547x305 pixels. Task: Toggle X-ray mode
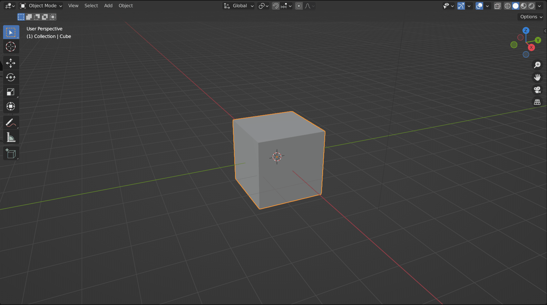(497, 6)
